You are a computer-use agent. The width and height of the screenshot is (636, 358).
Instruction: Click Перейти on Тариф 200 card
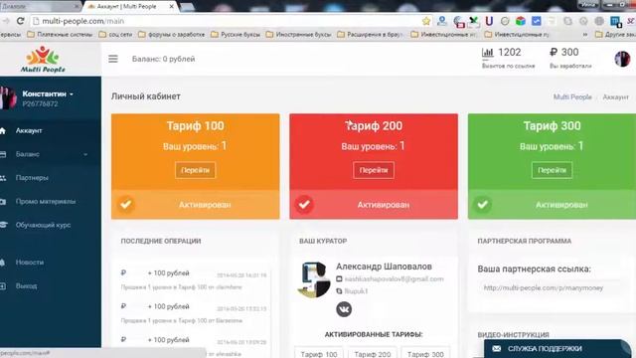(374, 170)
